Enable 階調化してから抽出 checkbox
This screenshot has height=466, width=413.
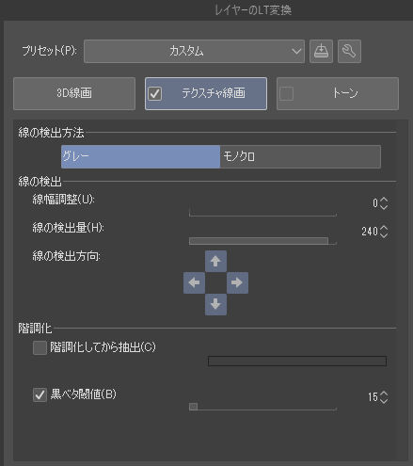click(x=40, y=347)
